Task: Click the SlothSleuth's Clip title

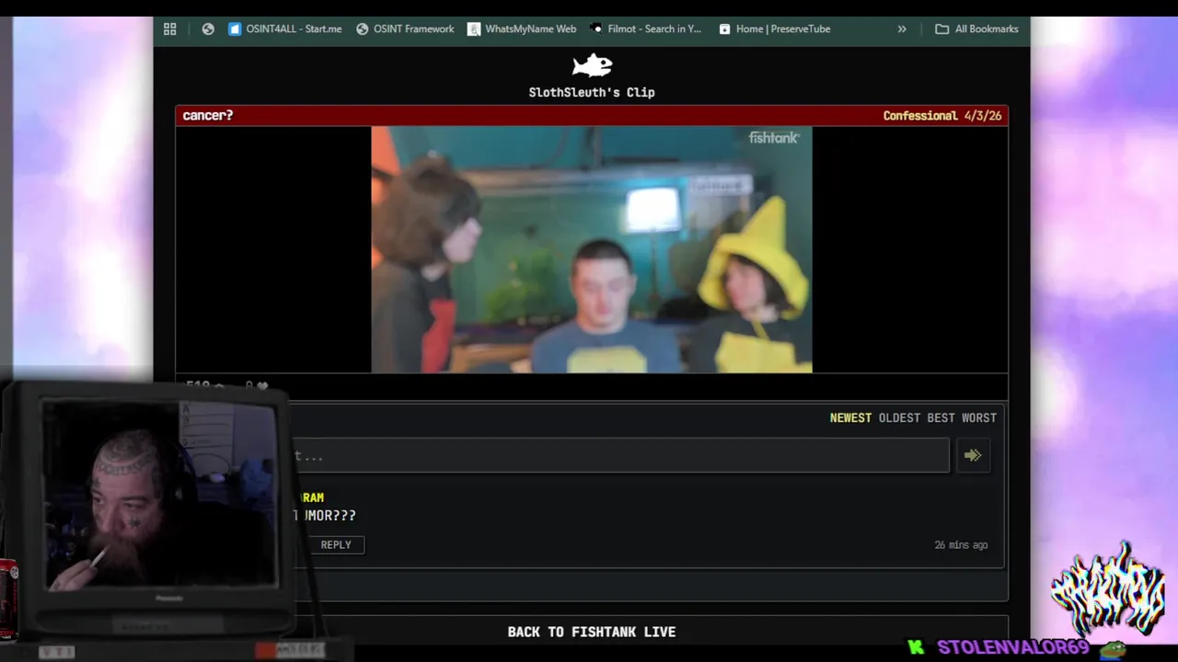Action: coord(592,92)
